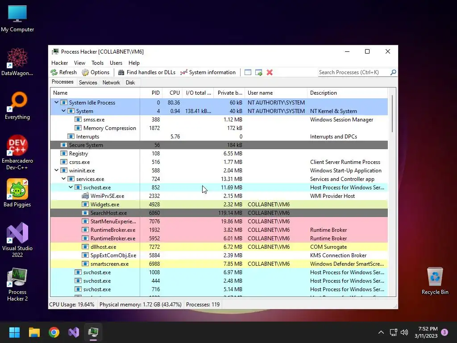Switch to the Services tab
This screenshot has width=457, height=343.
click(88, 83)
